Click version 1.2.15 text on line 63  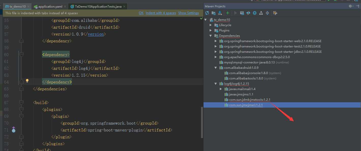coord(79,75)
